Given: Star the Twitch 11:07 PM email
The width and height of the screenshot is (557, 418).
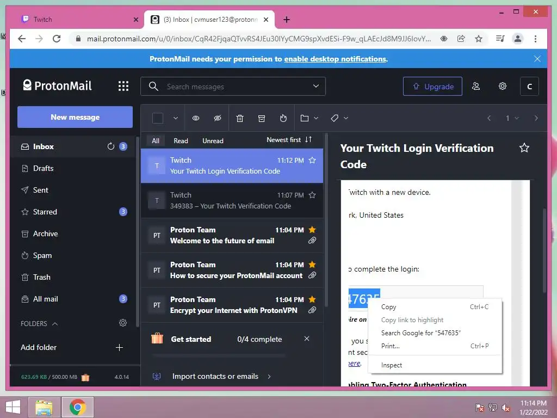Looking at the screenshot, I should [312, 195].
